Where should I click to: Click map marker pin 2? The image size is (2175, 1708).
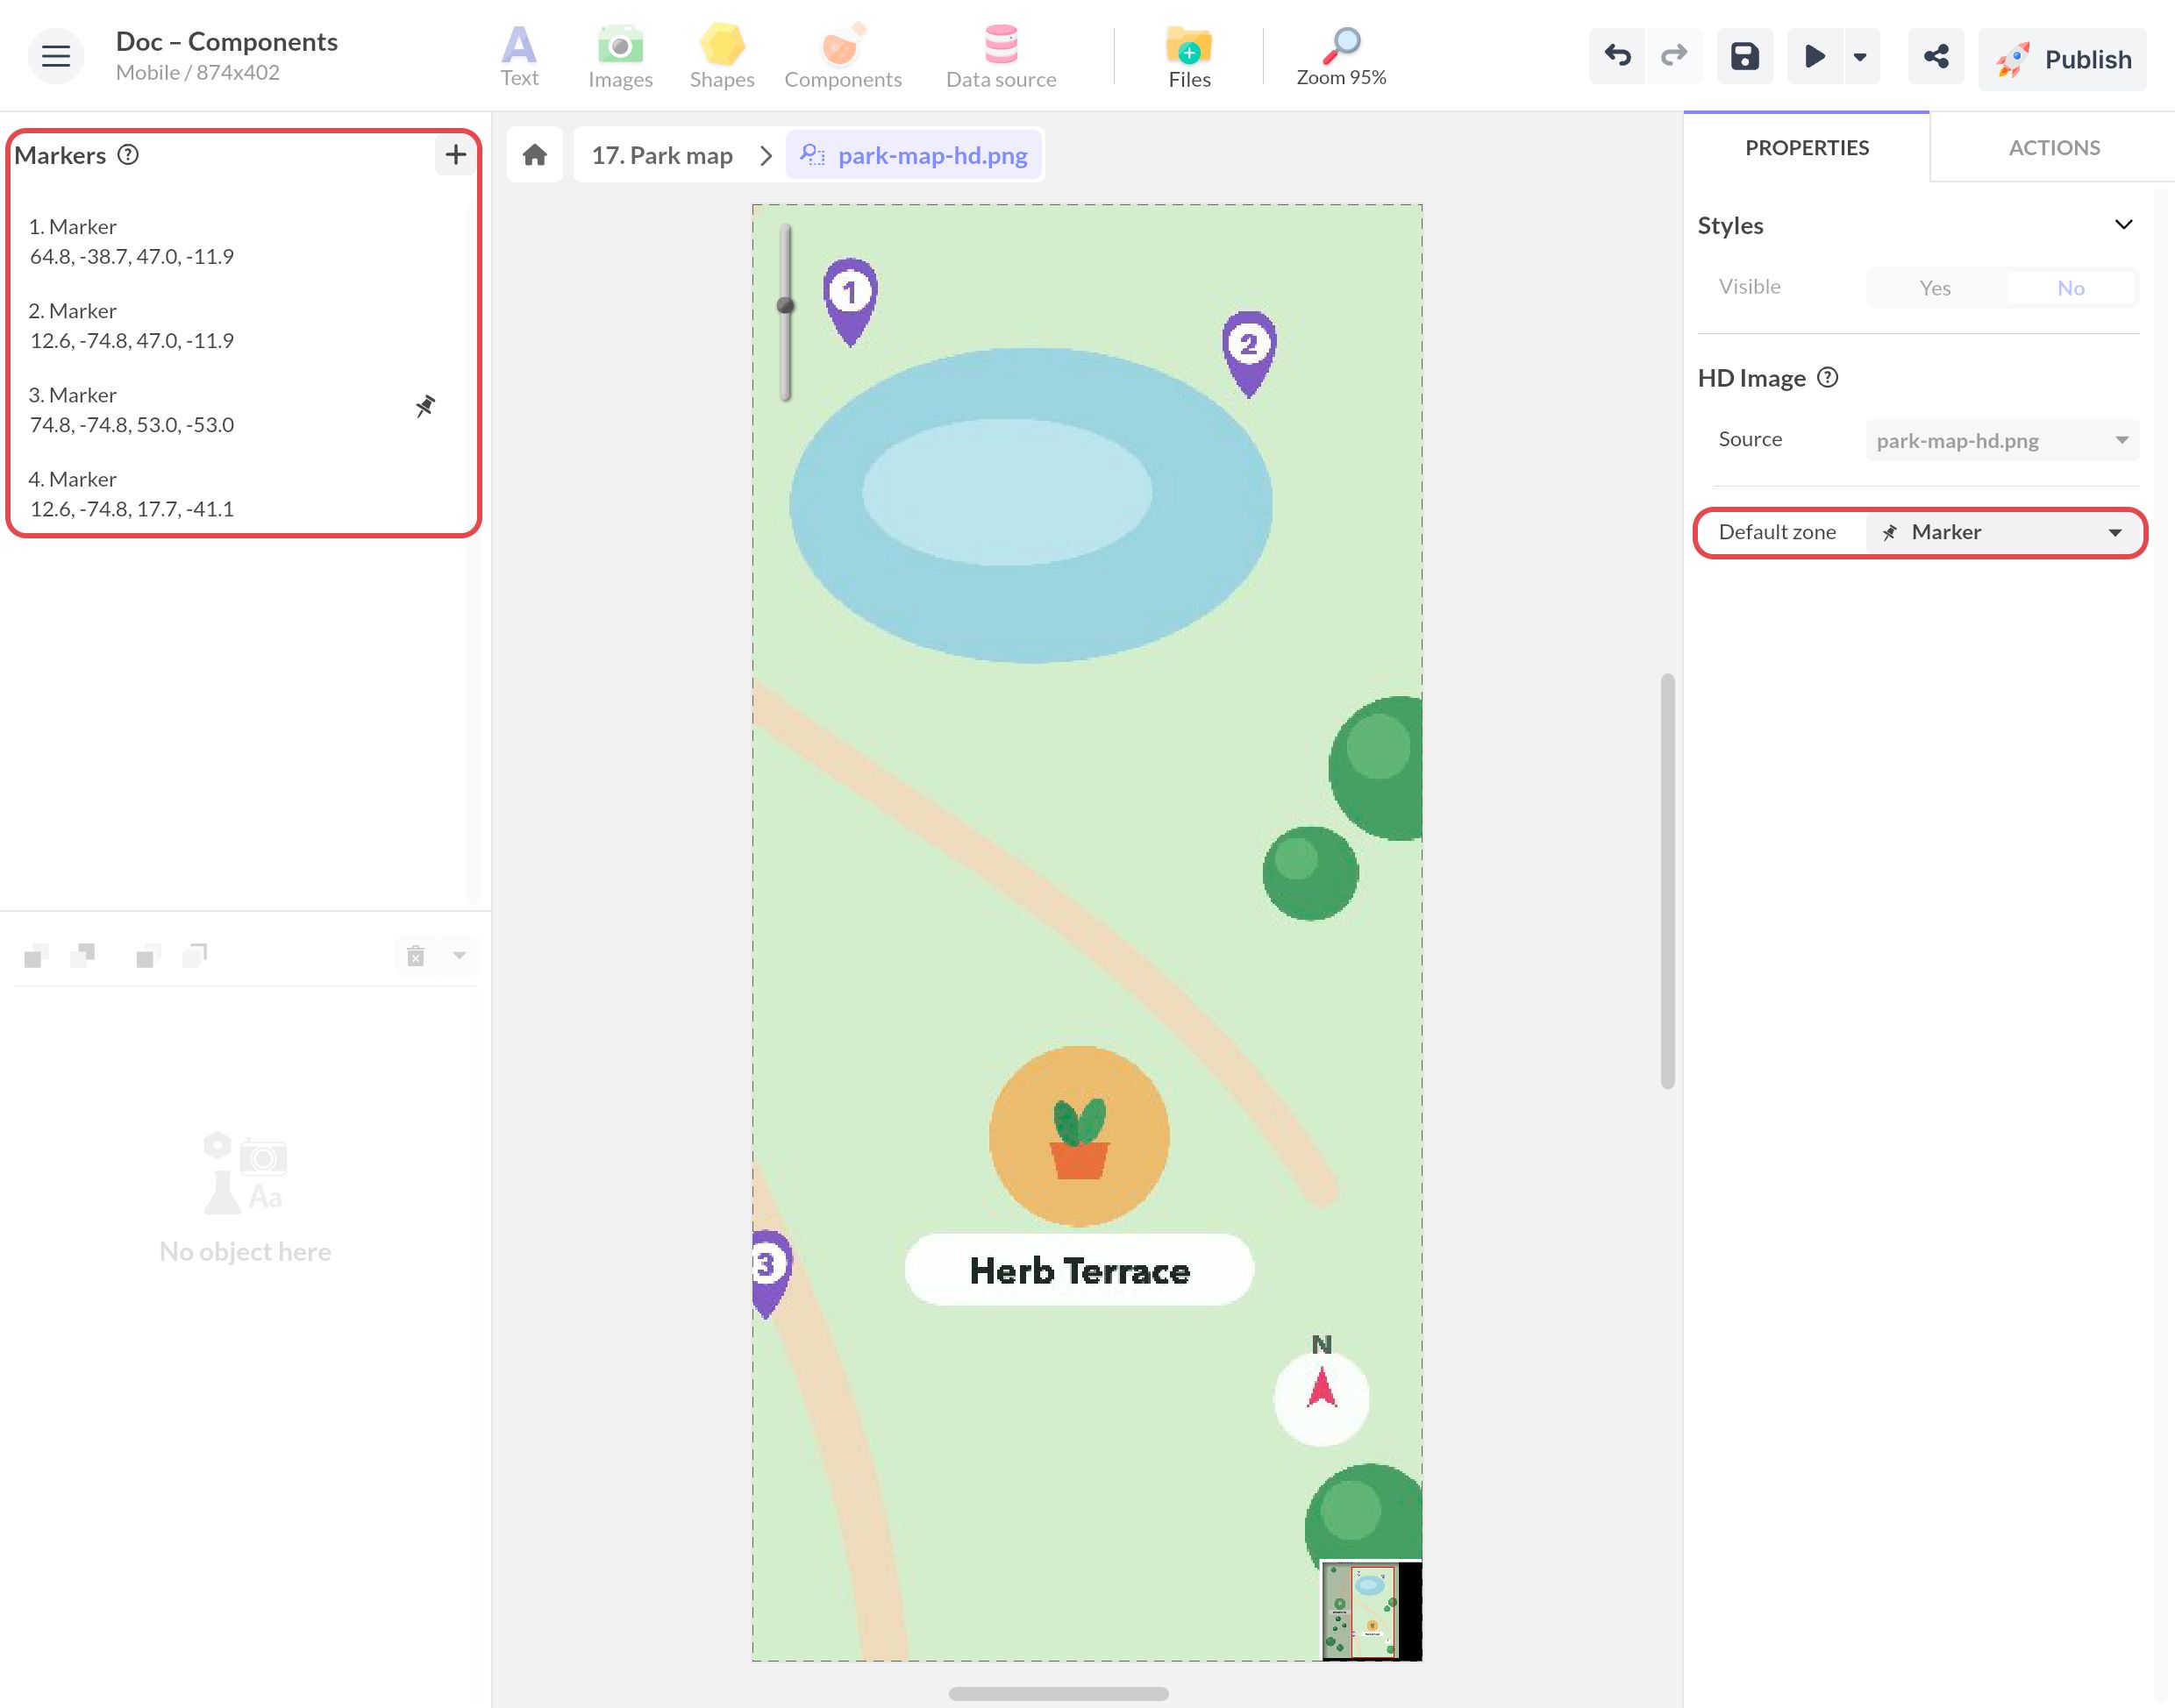1248,353
